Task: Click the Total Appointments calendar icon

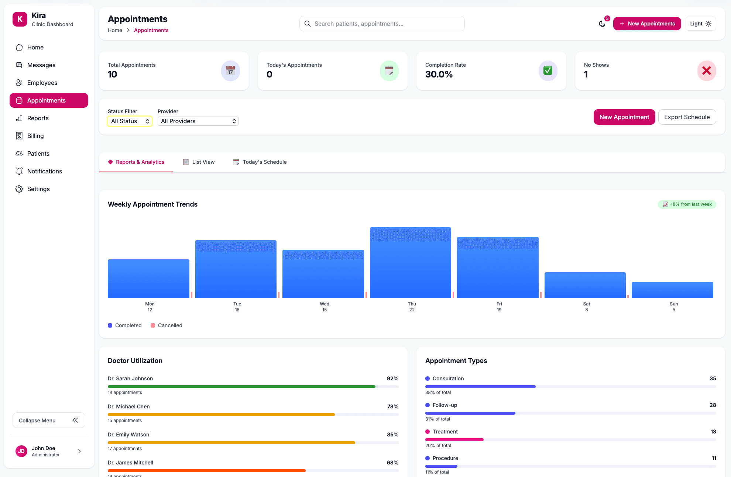Action: 230,70
